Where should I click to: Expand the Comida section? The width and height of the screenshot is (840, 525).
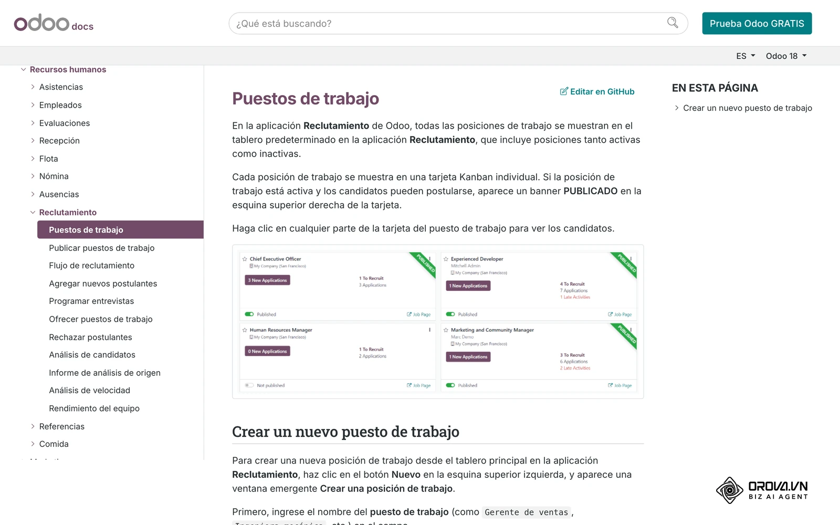[x=33, y=444]
